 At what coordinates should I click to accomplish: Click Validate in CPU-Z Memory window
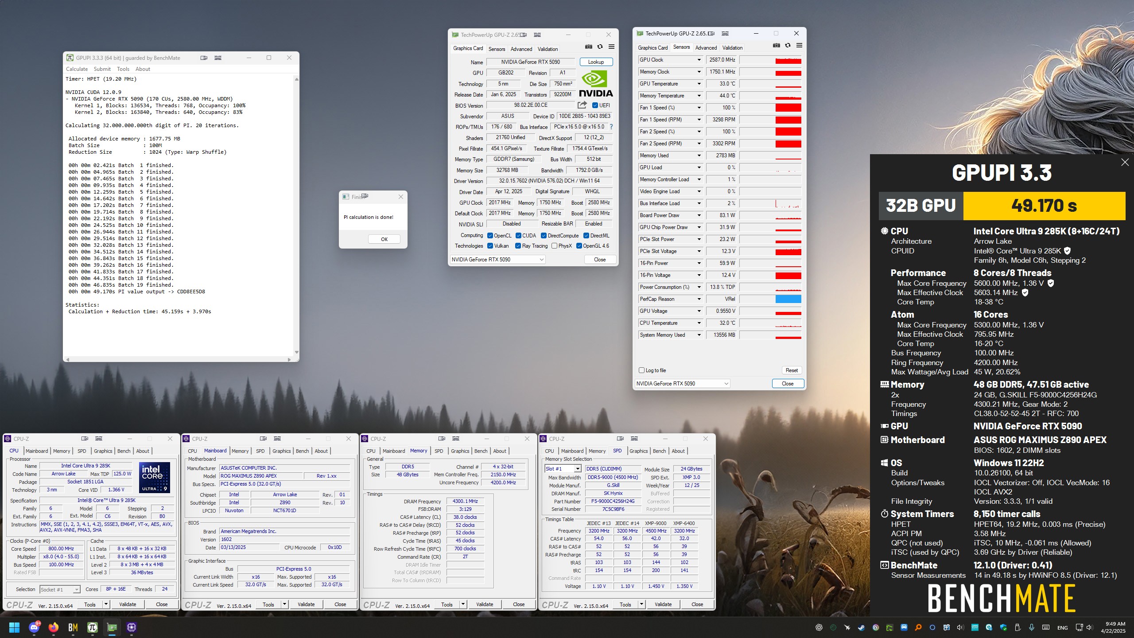pyautogui.click(x=485, y=604)
